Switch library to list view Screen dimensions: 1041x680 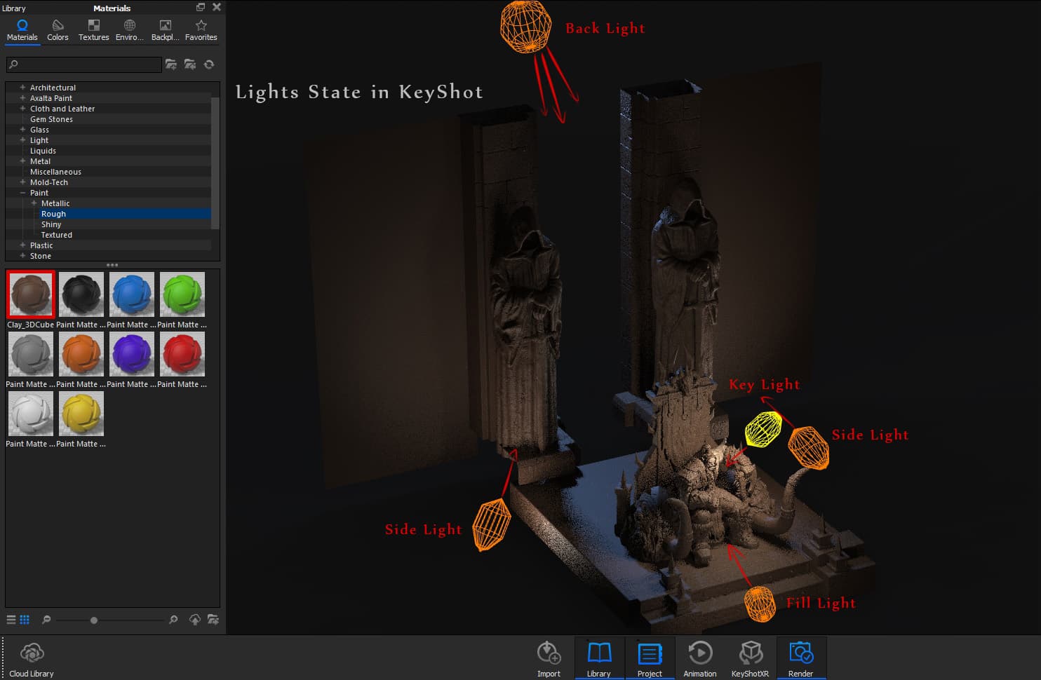point(11,620)
